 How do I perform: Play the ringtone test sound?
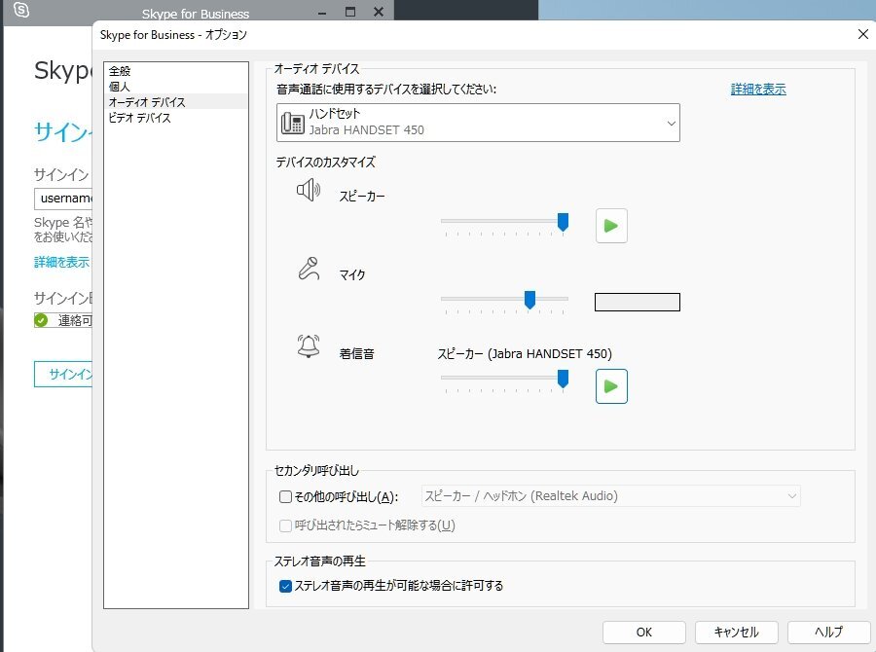tap(611, 386)
